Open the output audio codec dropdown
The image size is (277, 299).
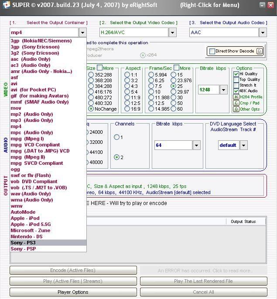tap(263, 32)
